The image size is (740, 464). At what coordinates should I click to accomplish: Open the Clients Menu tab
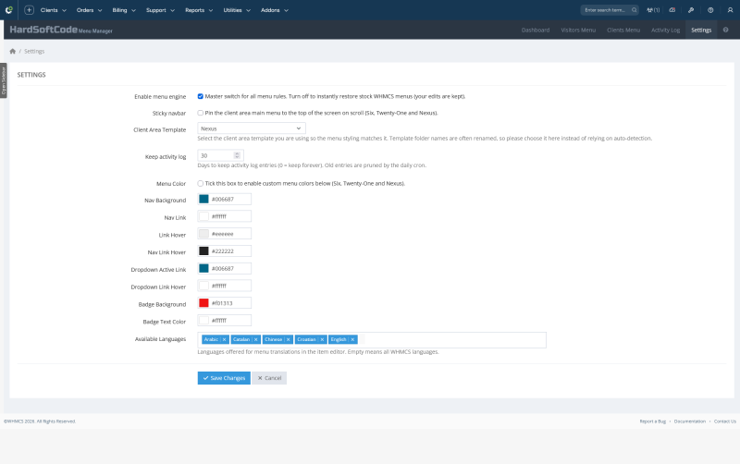coord(623,30)
